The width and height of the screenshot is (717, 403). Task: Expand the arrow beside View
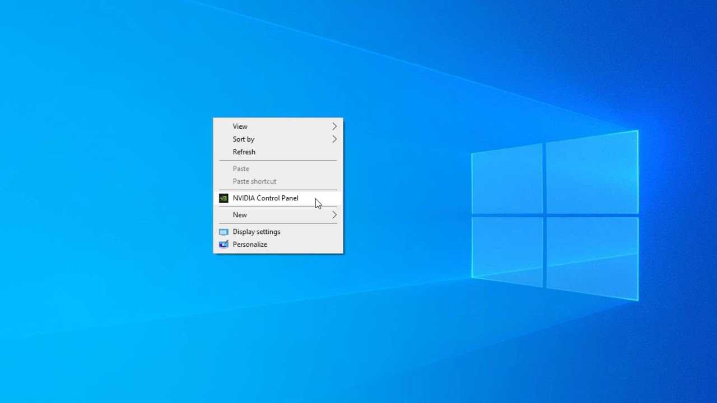tap(334, 126)
